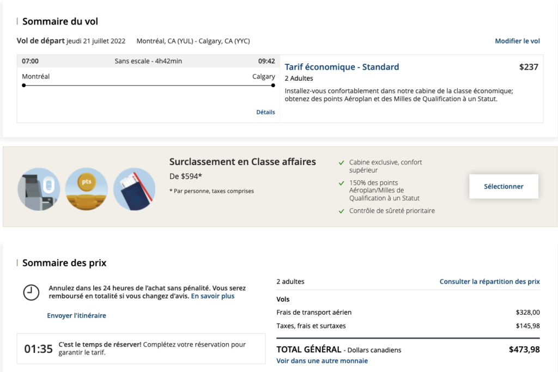Image resolution: width=558 pixels, height=372 pixels.
Task: Open Consulter la répartition des prix
Action: click(x=489, y=282)
